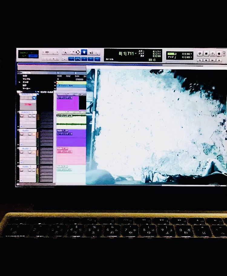The image size is (227, 276).
Task: Click the Fast Forward transport button
Action: point(213,60)
